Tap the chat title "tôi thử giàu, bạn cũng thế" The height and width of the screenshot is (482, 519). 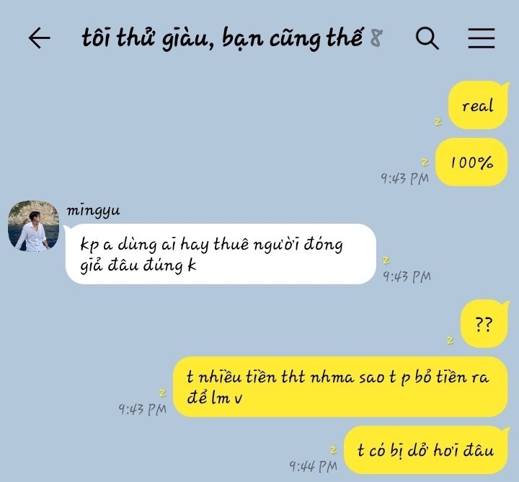tap(222, 38)
